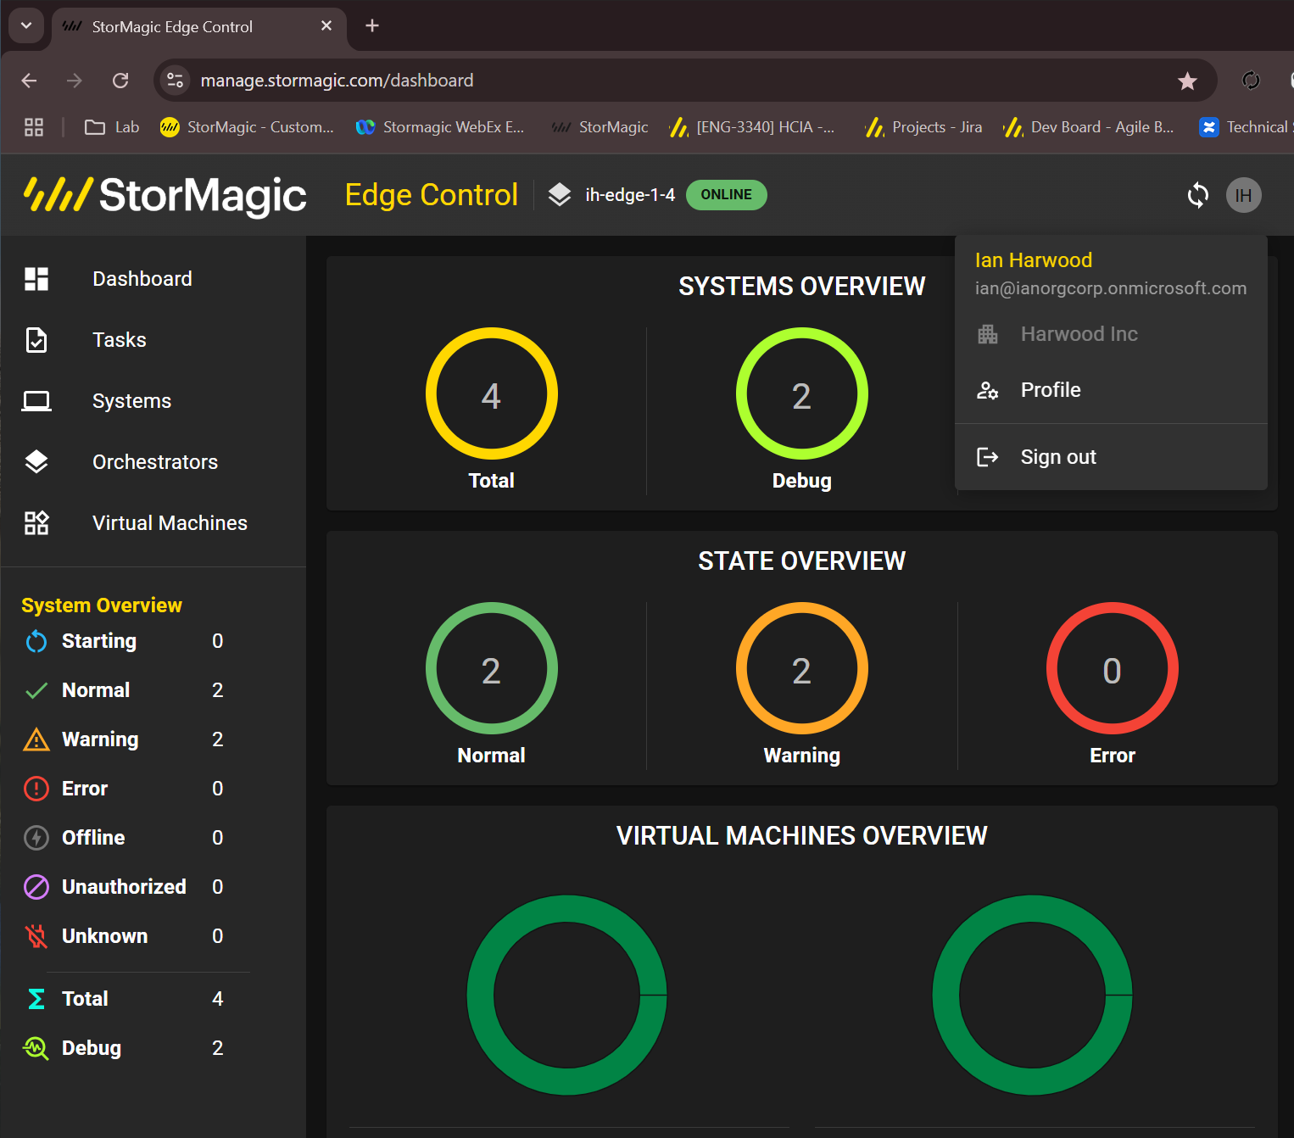Select Harwood Inc organization entry
This screenshot has height=1138, width=1294.
[x=1111, y=334]
